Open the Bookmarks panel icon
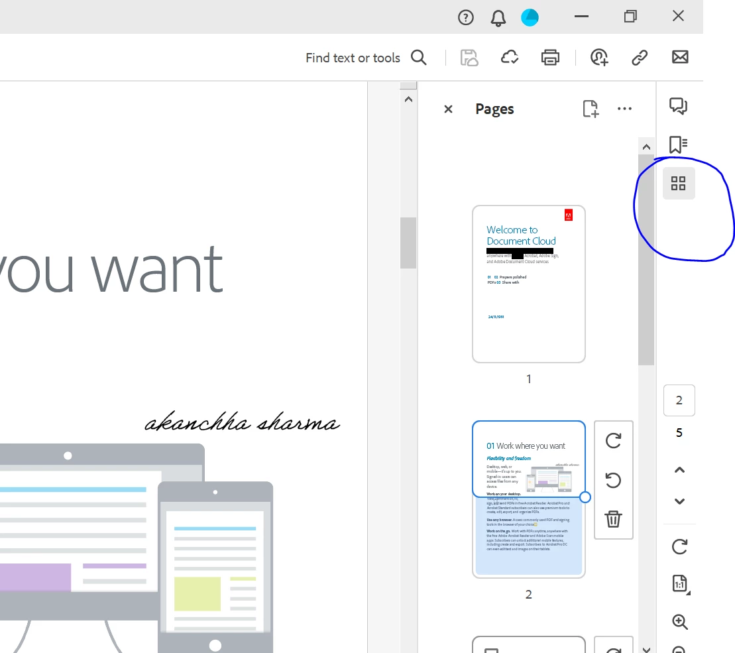Image resolution: width=735 pixels, height=653 pixels. (x=678, y=145)
